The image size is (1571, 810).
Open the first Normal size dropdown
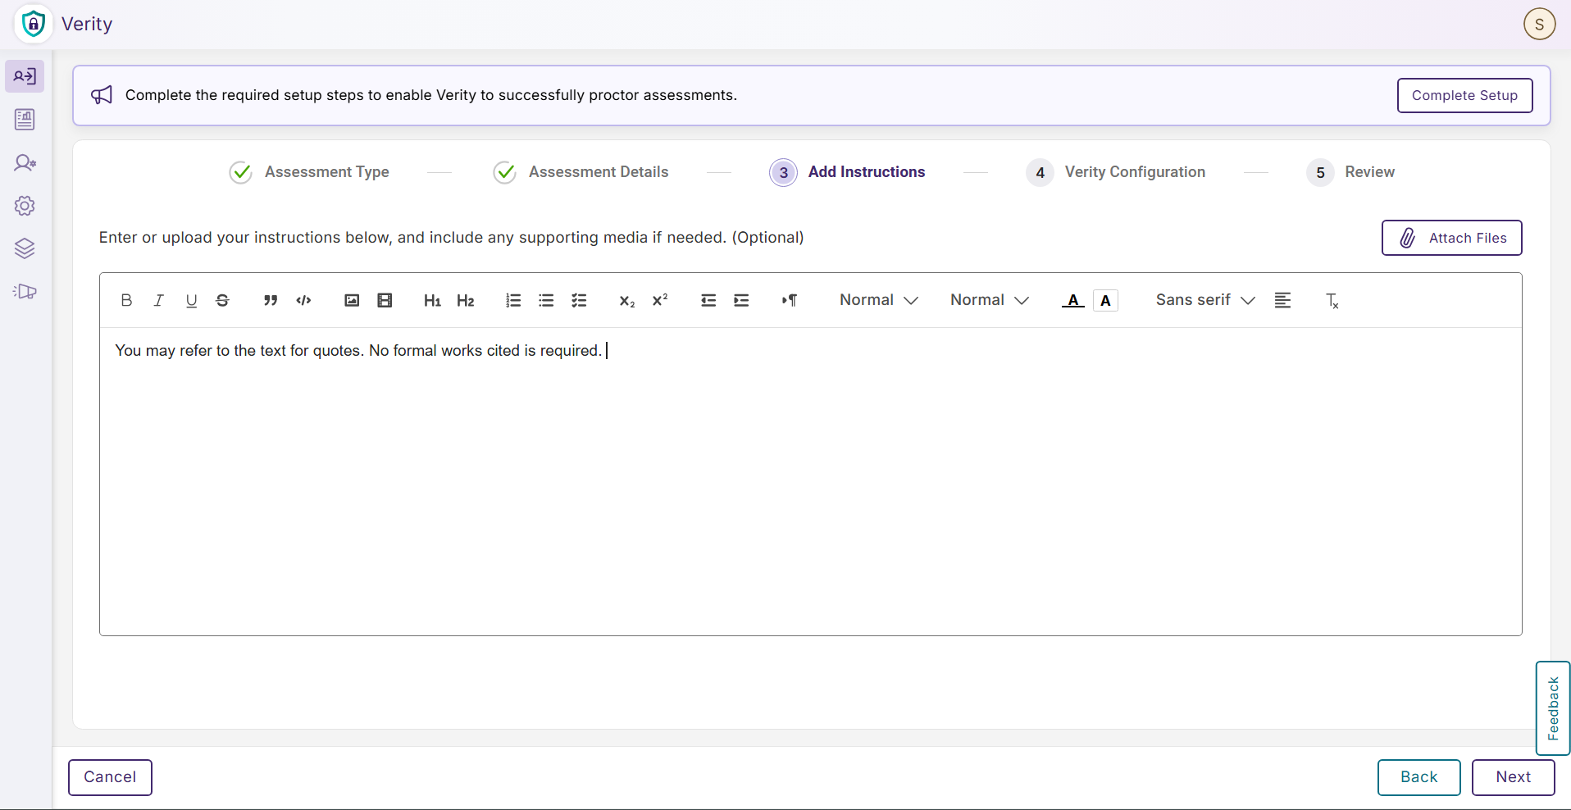(878, 300)
